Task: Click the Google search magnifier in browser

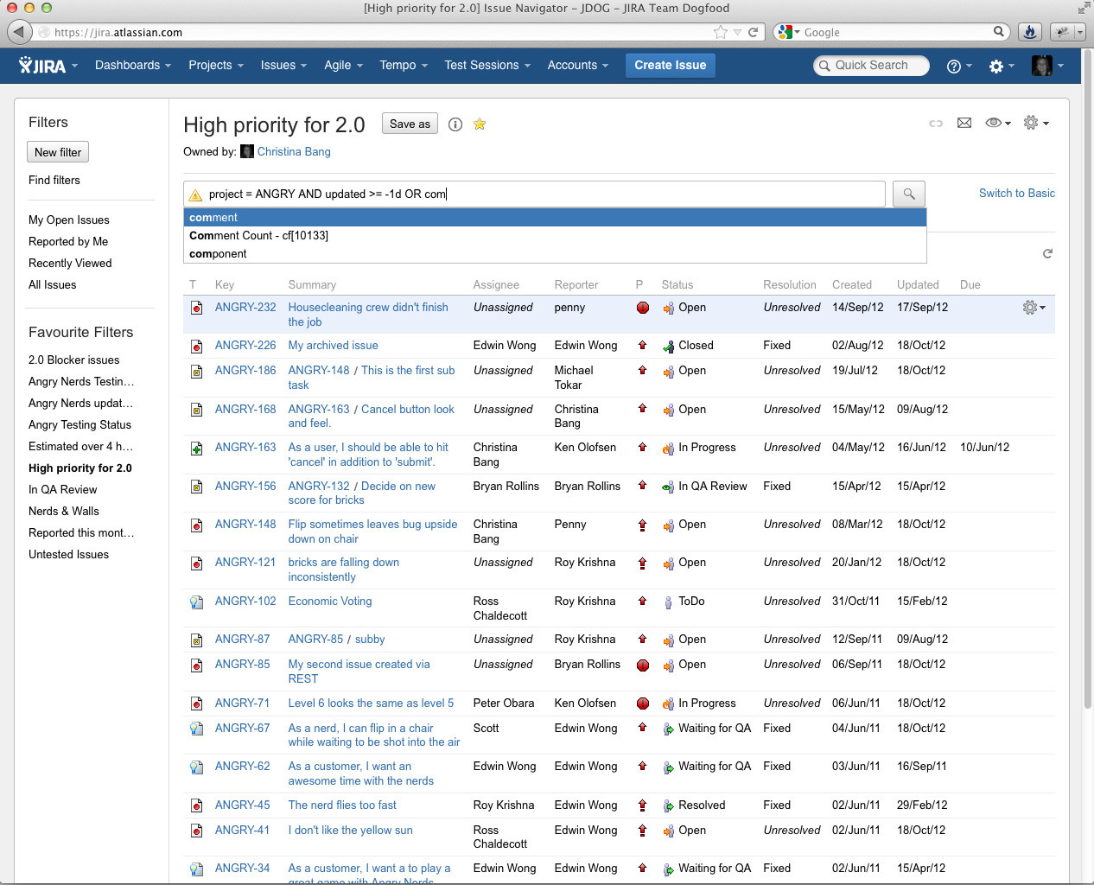Action: pos(999,32)
